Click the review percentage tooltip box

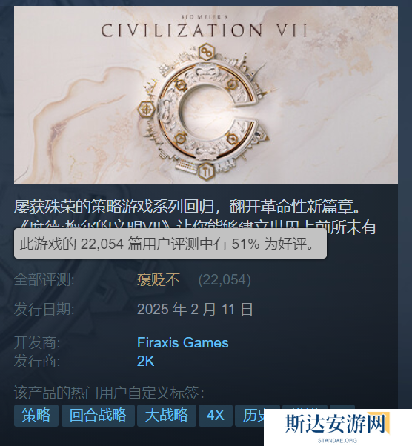coord(170,244)
